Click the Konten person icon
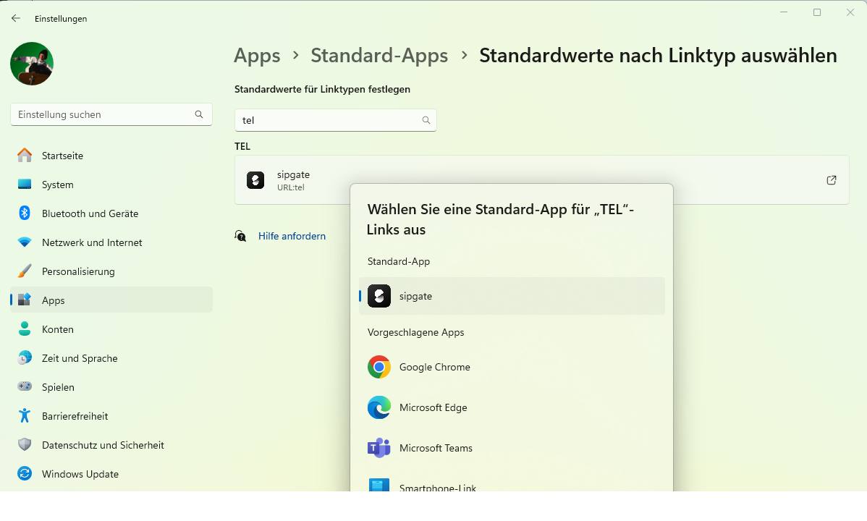Screen dimensions: 867x521 coord(25,329)
